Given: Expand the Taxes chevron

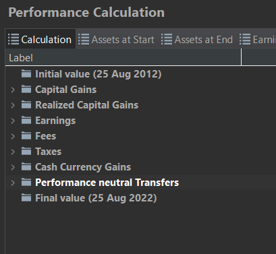Looking at the screenshot, I should tap(13, 152).
